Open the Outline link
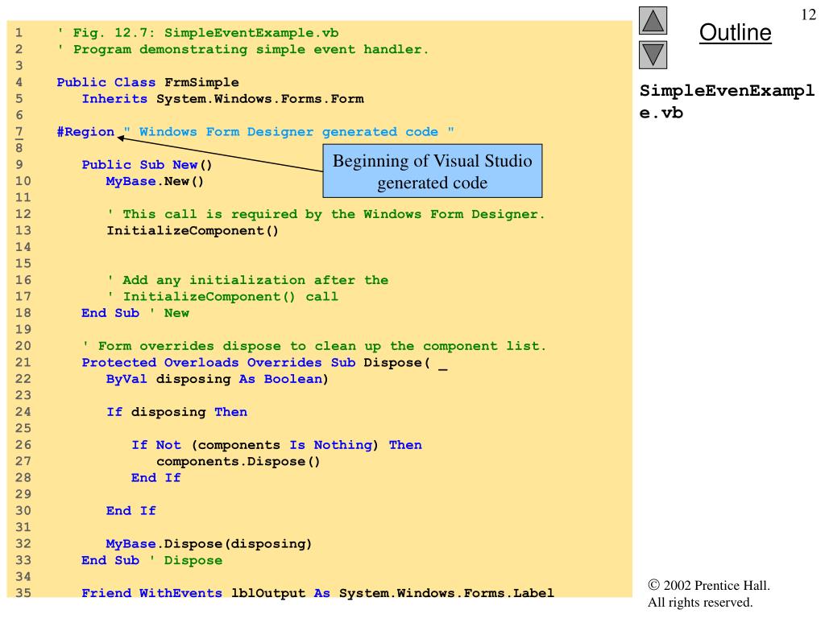This screenshot has width=825, height=618. (x=735, y=32)
